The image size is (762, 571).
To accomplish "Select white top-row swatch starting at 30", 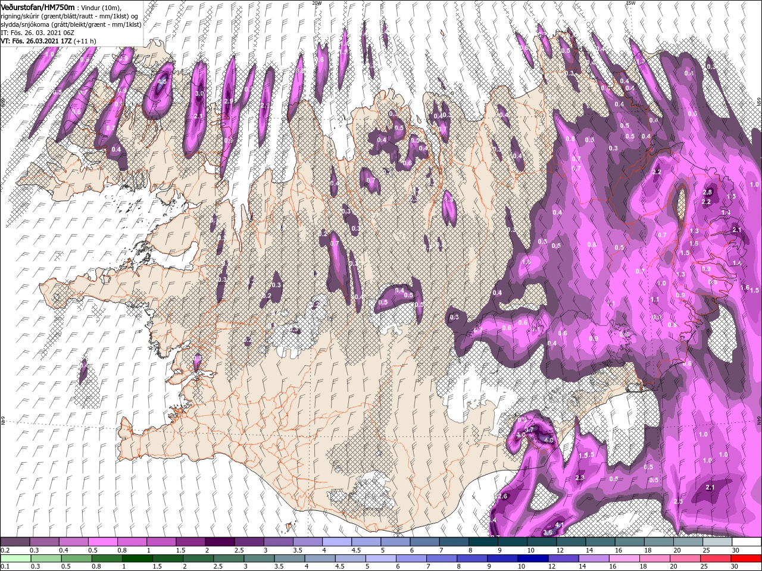I will [x=746, y=542].
